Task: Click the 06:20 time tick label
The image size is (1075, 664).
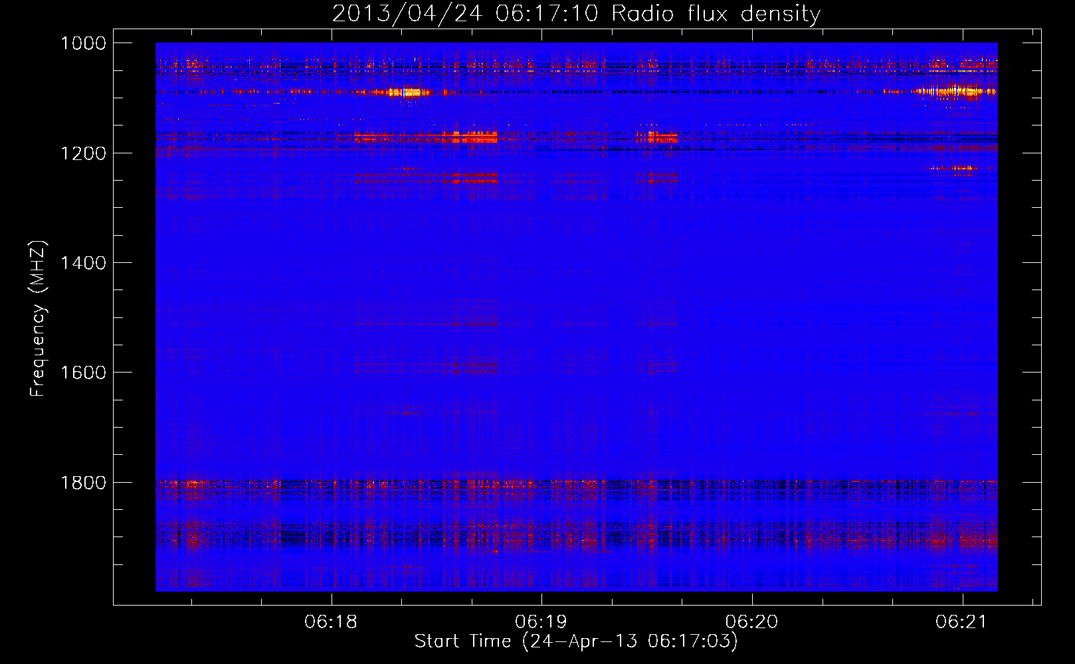Action: point(752,622)
